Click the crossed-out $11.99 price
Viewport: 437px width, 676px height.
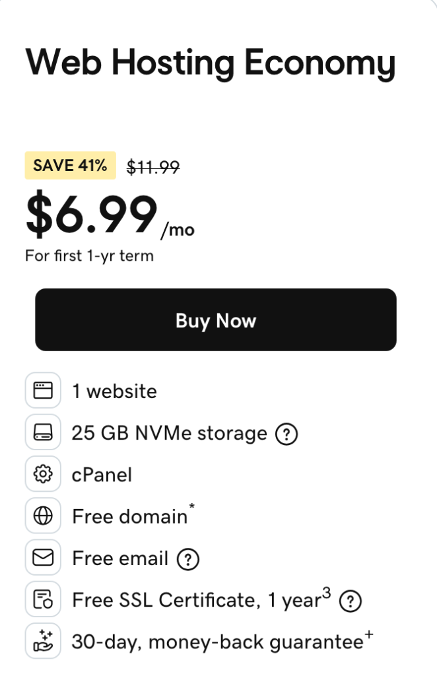(x=153, y=166)
